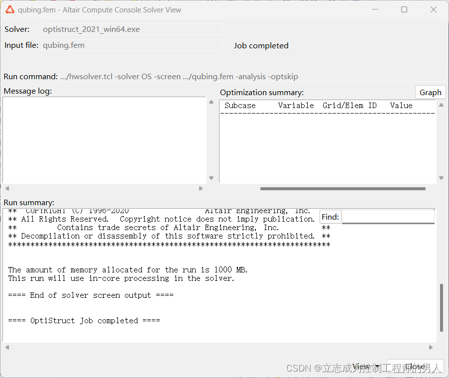Click the Message log scroll up arrow
The height and width of the screenshot is (378, 449).
click(x=212, y=102)
